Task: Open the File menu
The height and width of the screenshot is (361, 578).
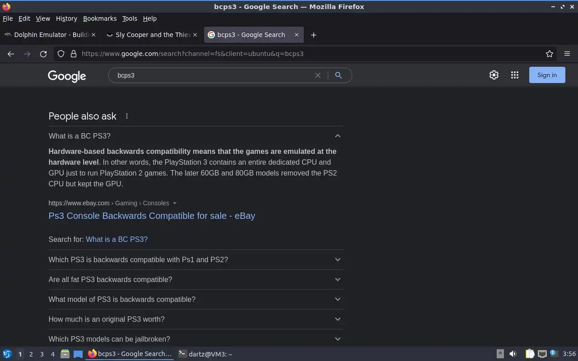Action: pos(8,19)
